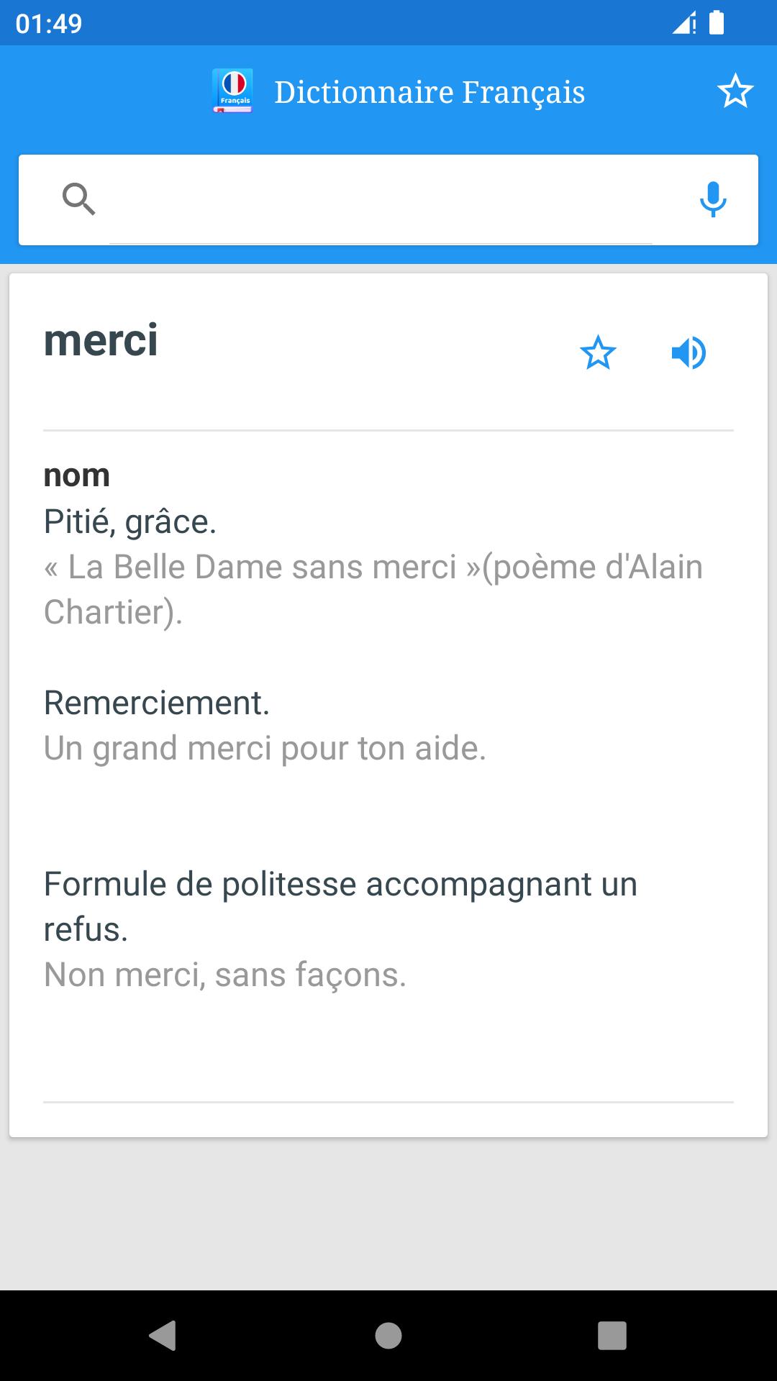The image size is (777, 1381).
Task: Tap the "nom" part-of-speech label
Action: [x=77, y=475]
